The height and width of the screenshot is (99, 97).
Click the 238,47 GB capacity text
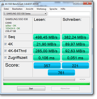pyautogui.click(x=11, y=31)
